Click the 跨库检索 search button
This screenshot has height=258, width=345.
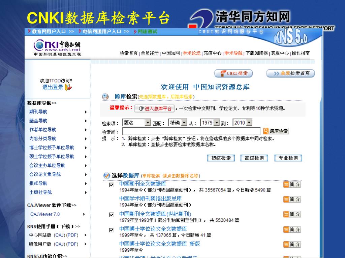(x=276, y=131)
